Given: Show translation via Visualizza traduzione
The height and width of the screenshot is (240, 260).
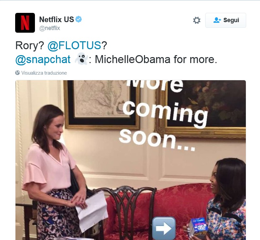Looking at the screenshot, I should (44, 73).
